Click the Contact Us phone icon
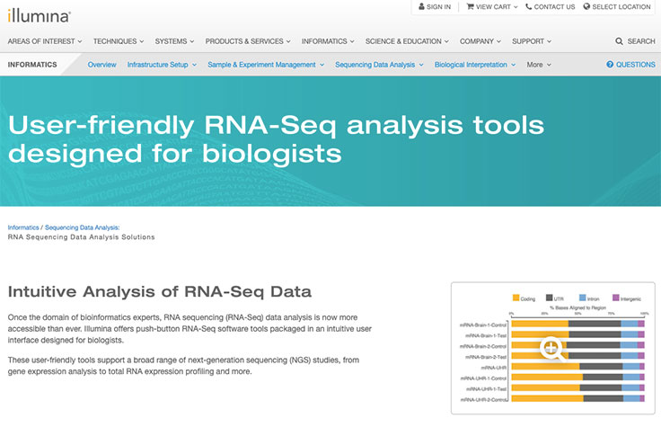Screen dimensions: 661x427 click(527, 7)
